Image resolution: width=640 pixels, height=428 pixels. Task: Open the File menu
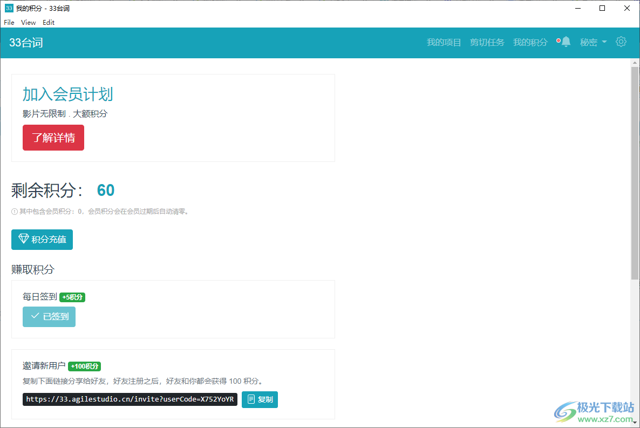pyautogui.click(x=9, y=23)
